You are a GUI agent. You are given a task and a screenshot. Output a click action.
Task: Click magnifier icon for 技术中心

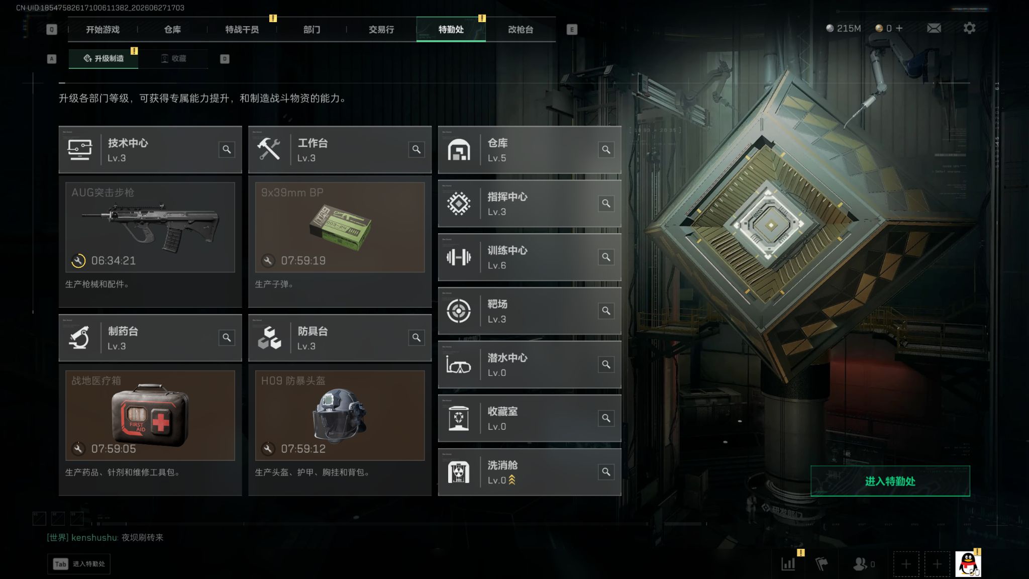point(227,149)
